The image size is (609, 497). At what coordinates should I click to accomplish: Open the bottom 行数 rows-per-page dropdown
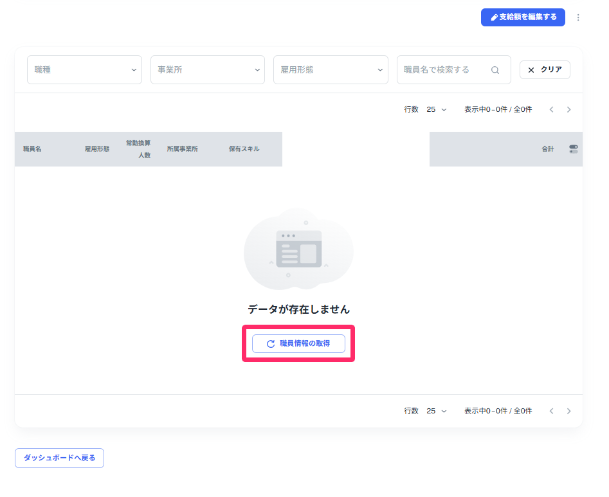(437, 411)
